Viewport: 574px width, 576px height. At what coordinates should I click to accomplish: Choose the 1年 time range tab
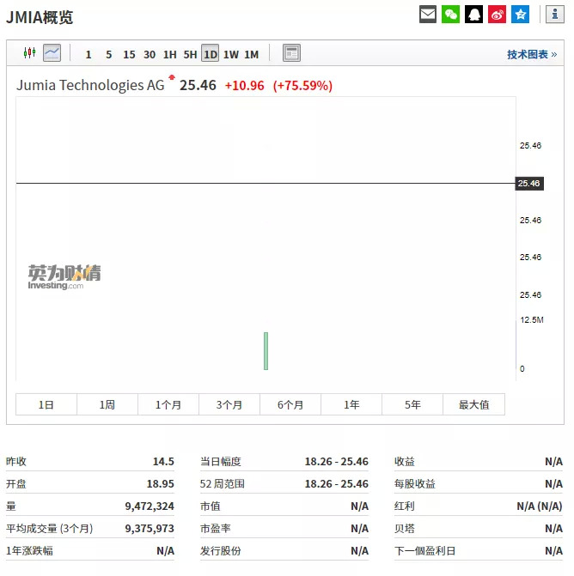tap(351, 404)
